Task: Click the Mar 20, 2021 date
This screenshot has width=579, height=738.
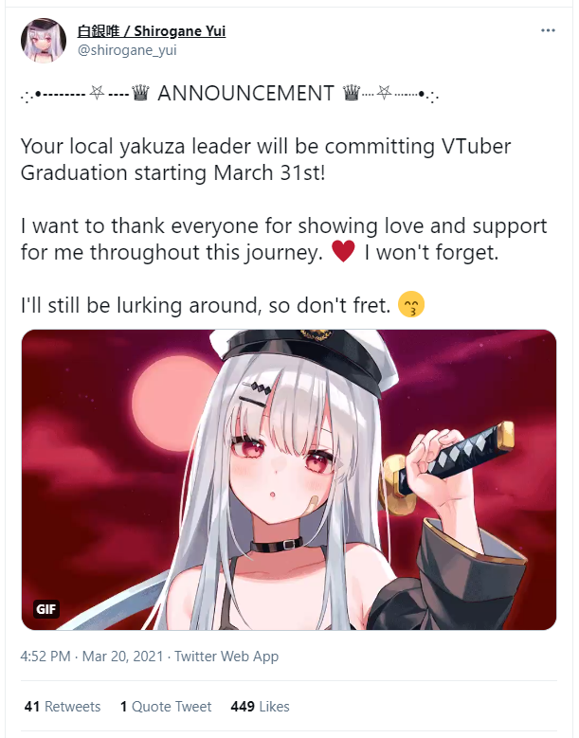Action: click(123, 657)
